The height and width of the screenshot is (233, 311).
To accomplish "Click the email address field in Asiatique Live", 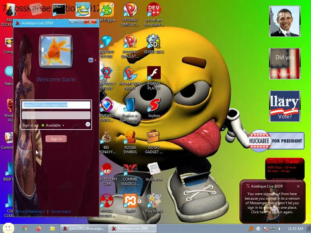I will (x=56, y=105).
